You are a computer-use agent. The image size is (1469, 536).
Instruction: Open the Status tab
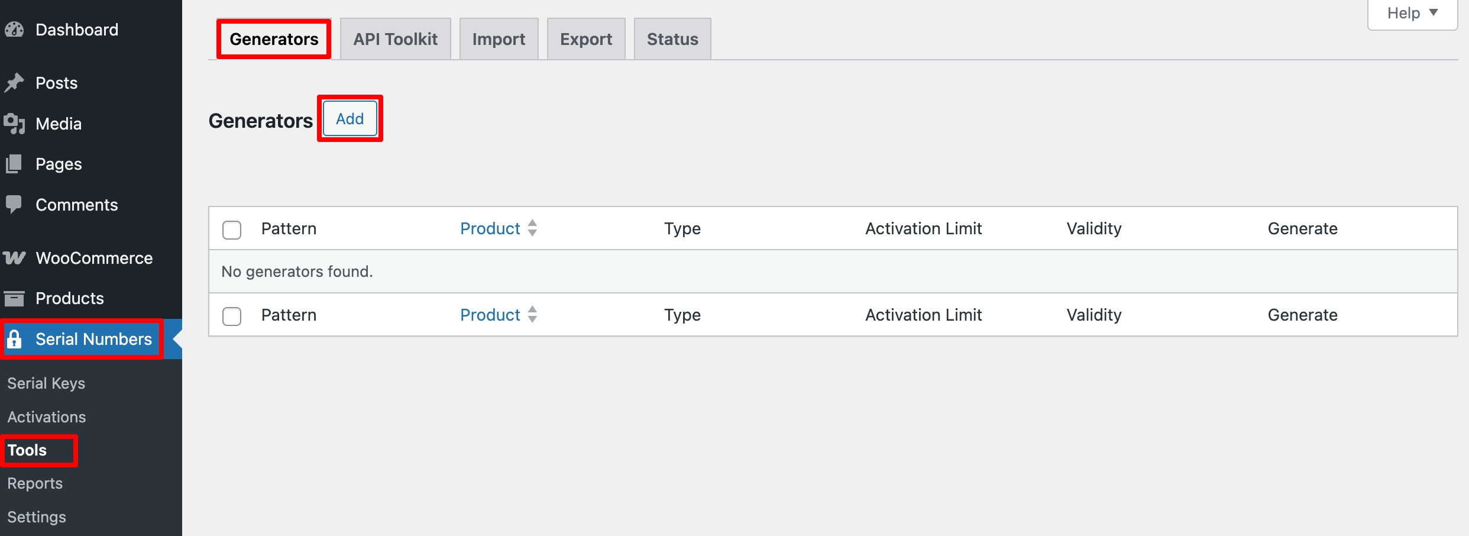[x=672, y=39]
